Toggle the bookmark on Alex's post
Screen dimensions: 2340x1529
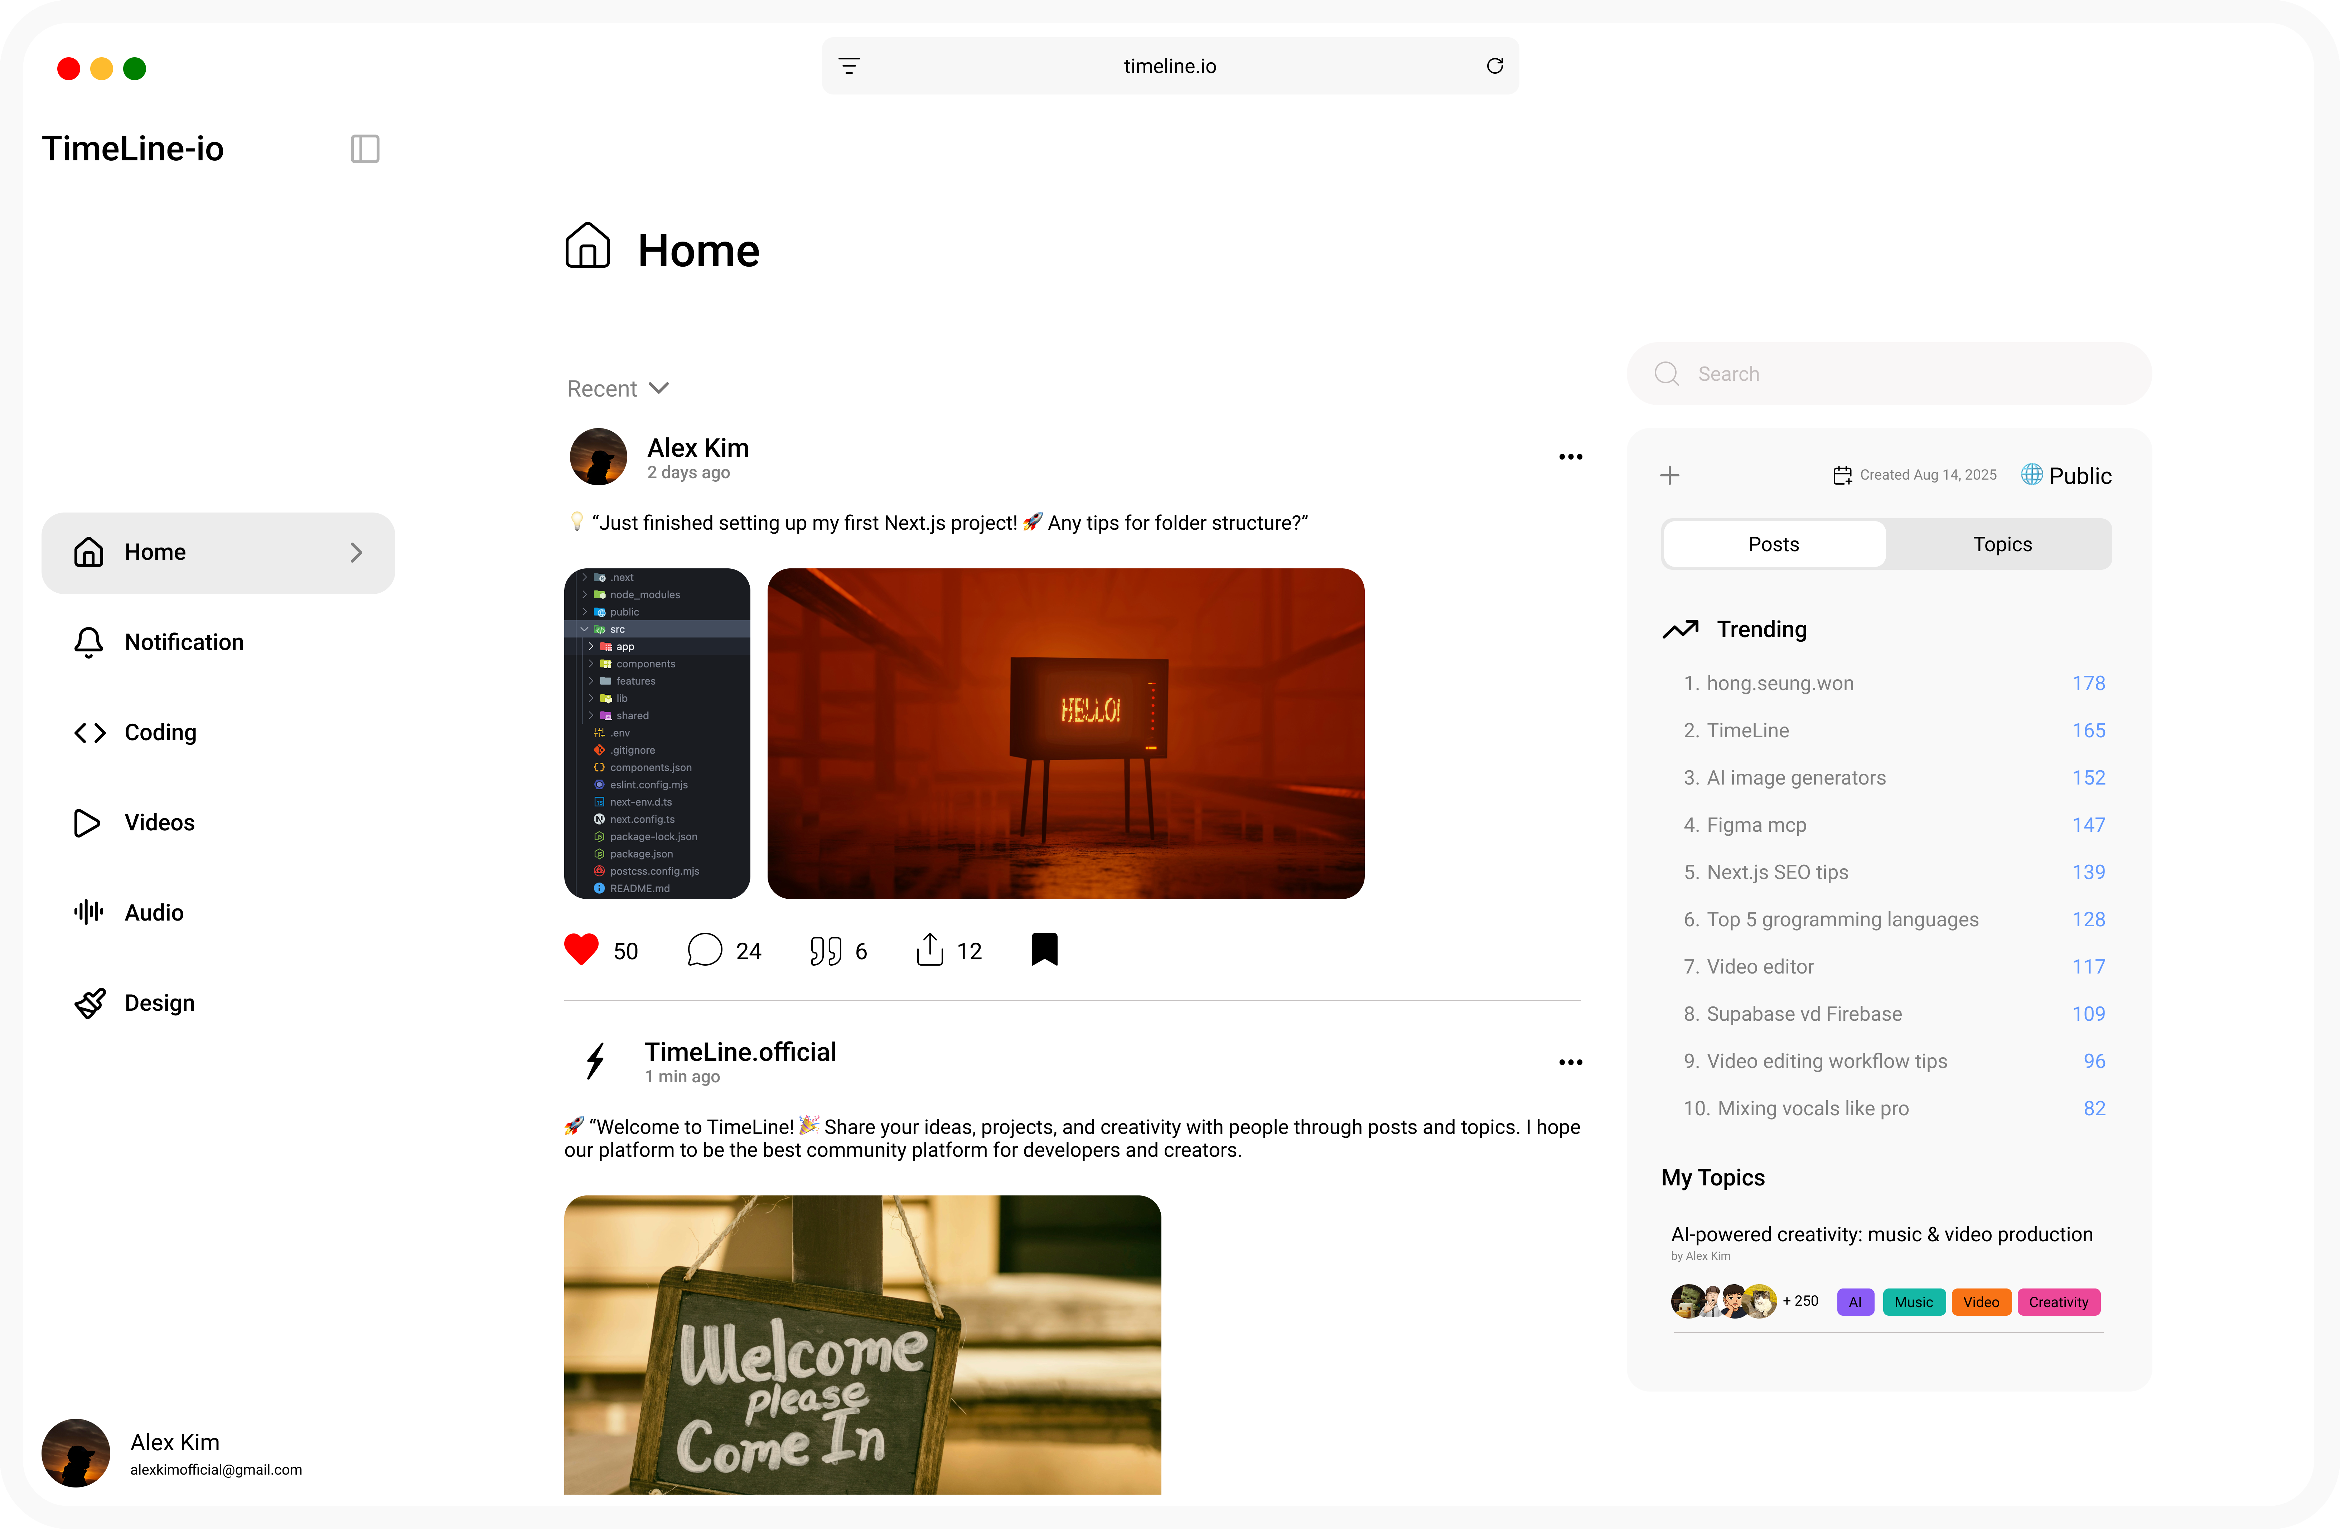(1044, 949)
